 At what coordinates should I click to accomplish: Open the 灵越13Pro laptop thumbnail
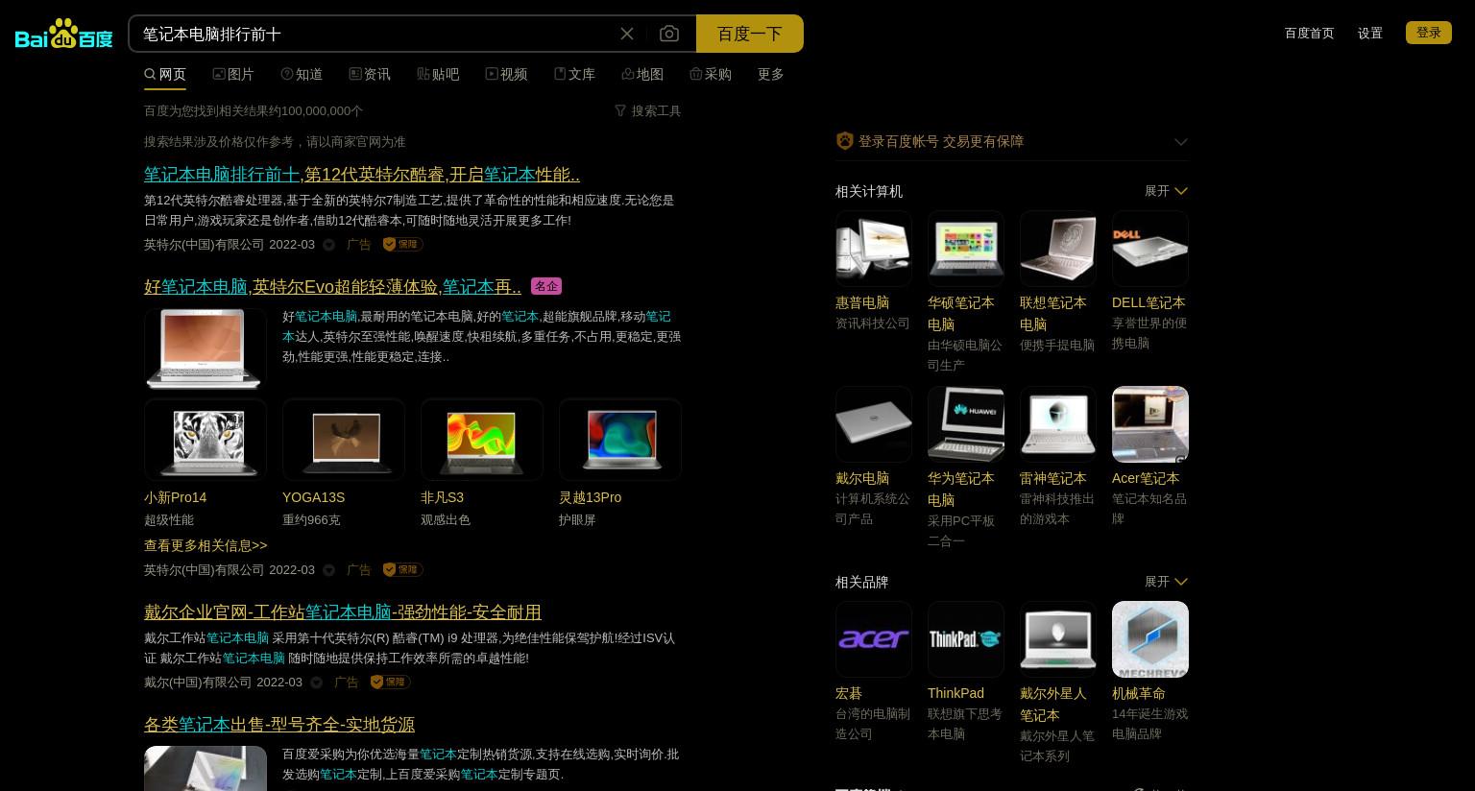tap(620, 440)
